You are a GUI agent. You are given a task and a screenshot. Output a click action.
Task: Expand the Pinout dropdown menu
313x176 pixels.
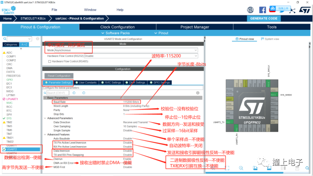161,33
